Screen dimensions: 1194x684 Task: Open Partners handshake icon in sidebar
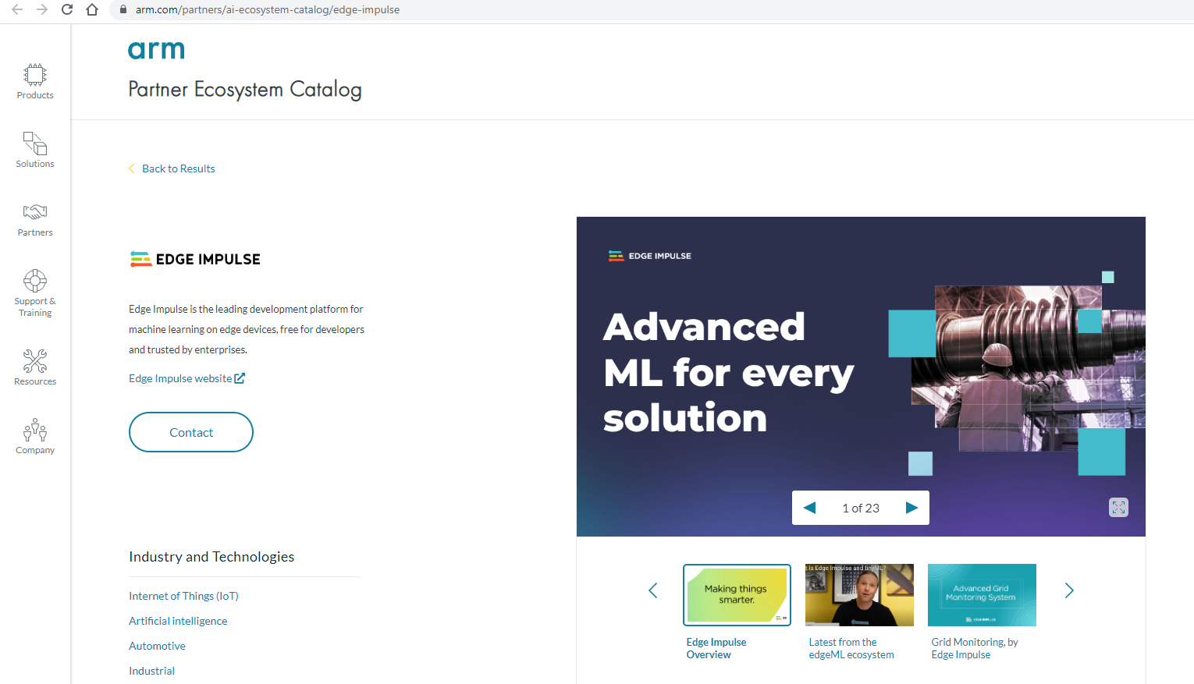click(35, 212)
